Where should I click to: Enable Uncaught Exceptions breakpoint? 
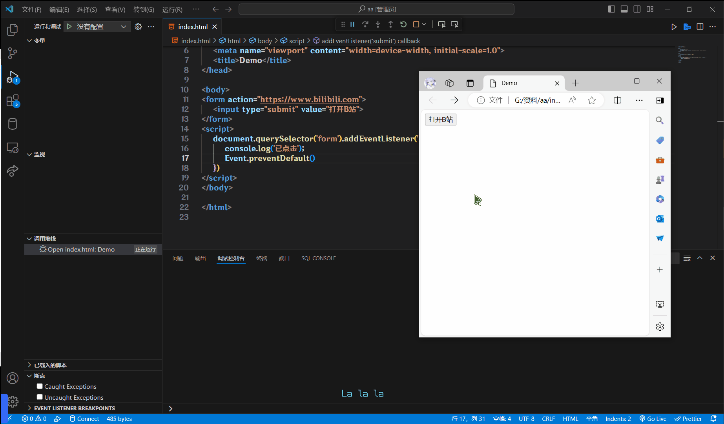pyautogui.click(x=40, y=397)
